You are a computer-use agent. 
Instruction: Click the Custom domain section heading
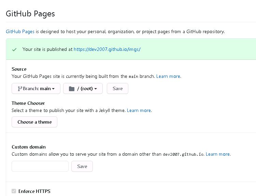pyautogui.click(x=29, y=147)
